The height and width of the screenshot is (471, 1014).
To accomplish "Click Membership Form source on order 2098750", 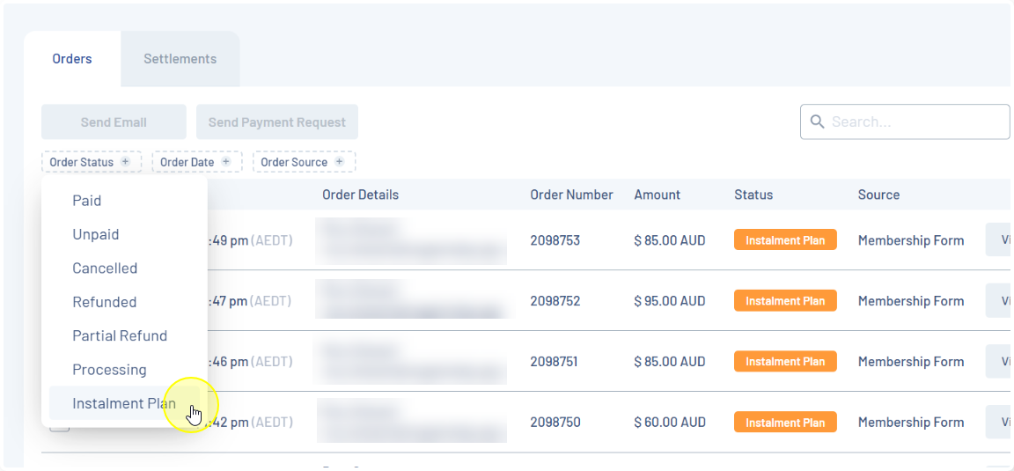I will click(910, 423).
